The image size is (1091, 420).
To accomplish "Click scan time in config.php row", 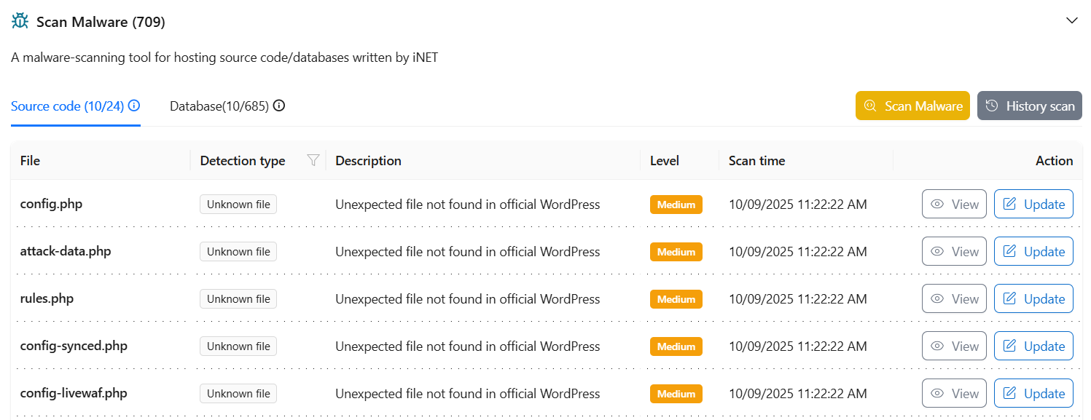I will [798, 205].
